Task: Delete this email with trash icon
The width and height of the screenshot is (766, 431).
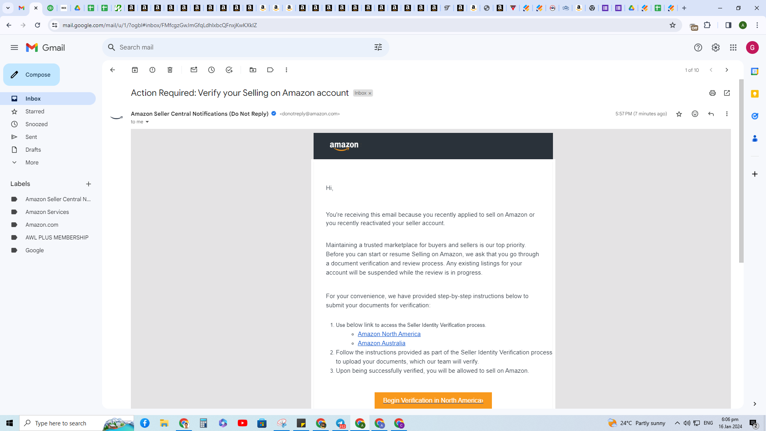Action: click(x=170, y=70)
